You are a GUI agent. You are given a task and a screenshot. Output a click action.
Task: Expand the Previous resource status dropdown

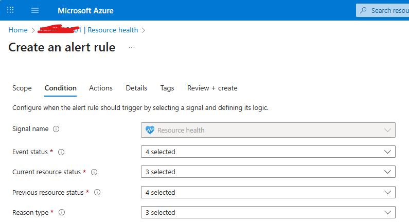[x=268, y=192]
